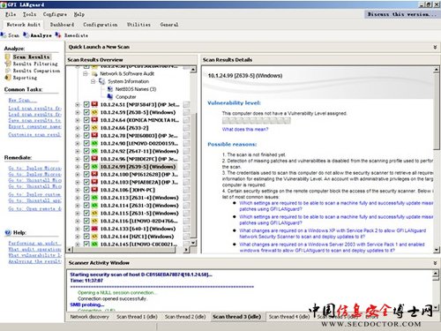441x331 pixels.
Task: Click the System Information node icon
Action: (102, 81)
